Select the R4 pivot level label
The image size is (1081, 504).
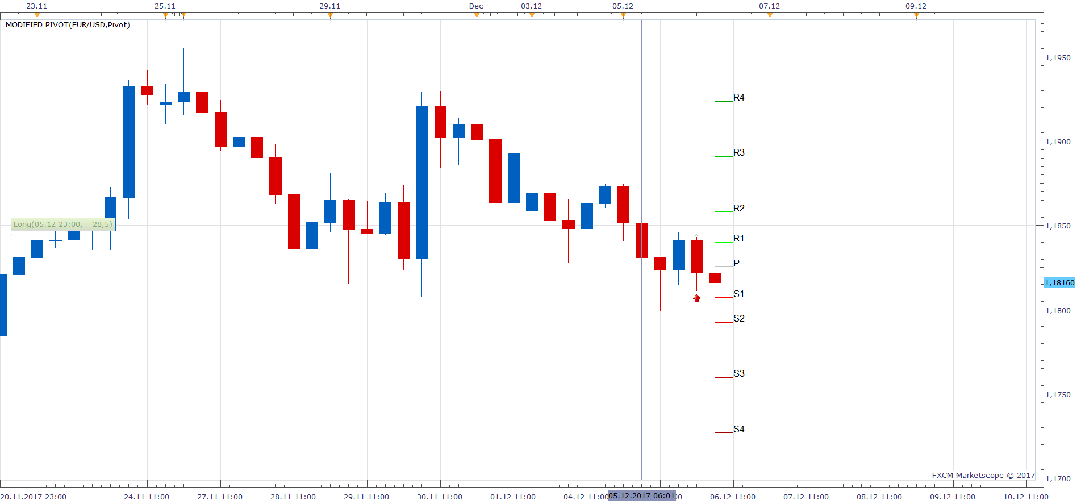pyautogui.click(x=738, y=98)
